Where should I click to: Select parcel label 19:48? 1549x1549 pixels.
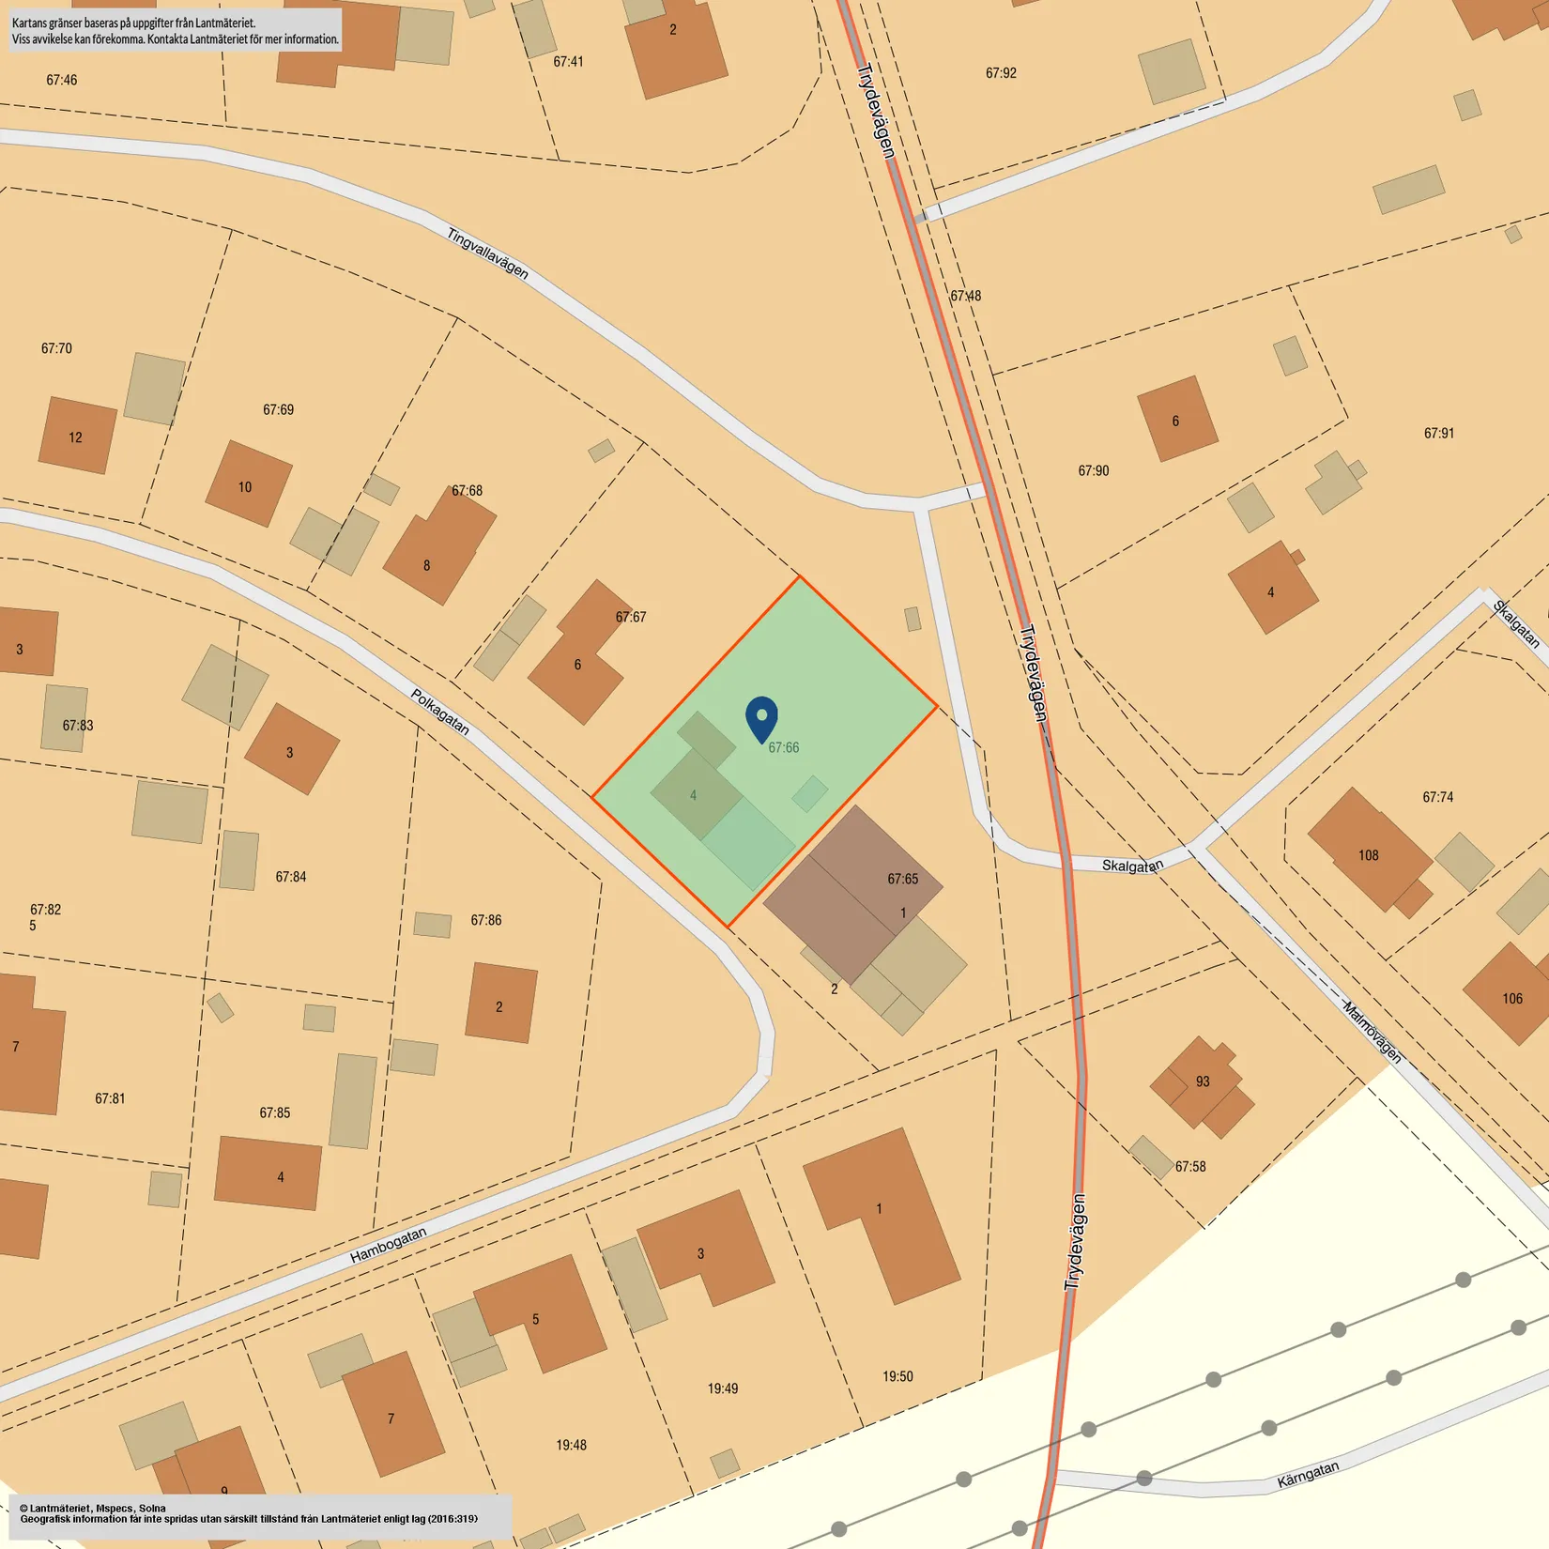[571, 1445]
